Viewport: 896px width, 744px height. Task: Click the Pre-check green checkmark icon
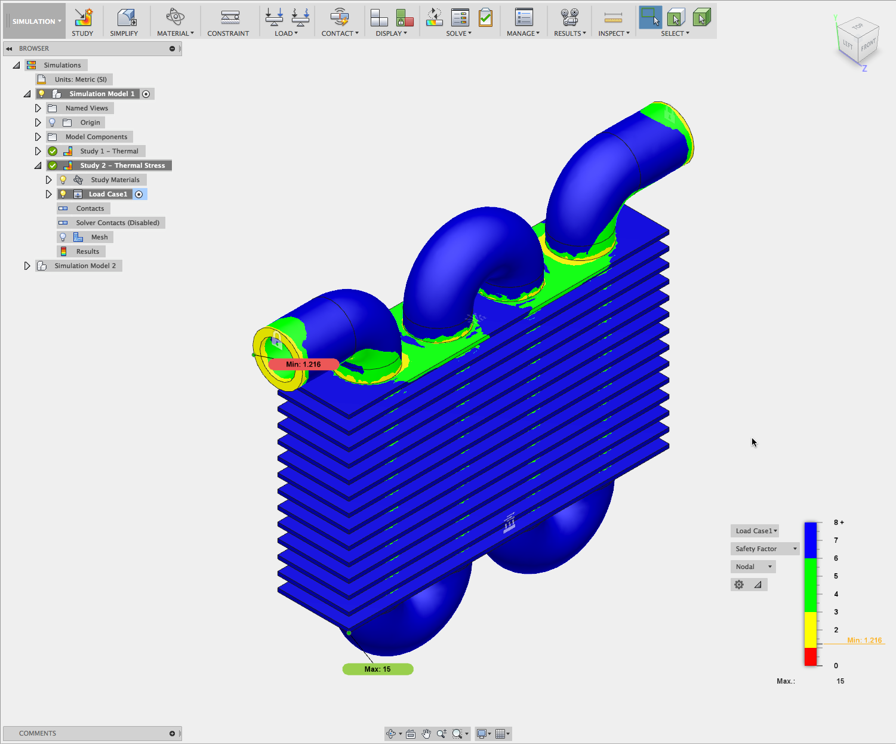tap(486, 17)
